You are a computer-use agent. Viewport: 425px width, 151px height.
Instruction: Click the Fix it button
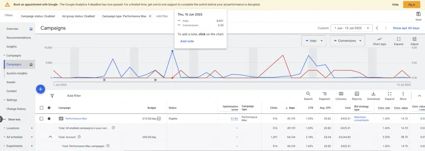point(411,5)
